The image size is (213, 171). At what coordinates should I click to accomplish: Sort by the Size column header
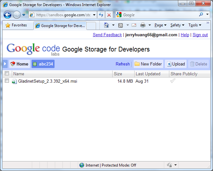coord(123,74)
